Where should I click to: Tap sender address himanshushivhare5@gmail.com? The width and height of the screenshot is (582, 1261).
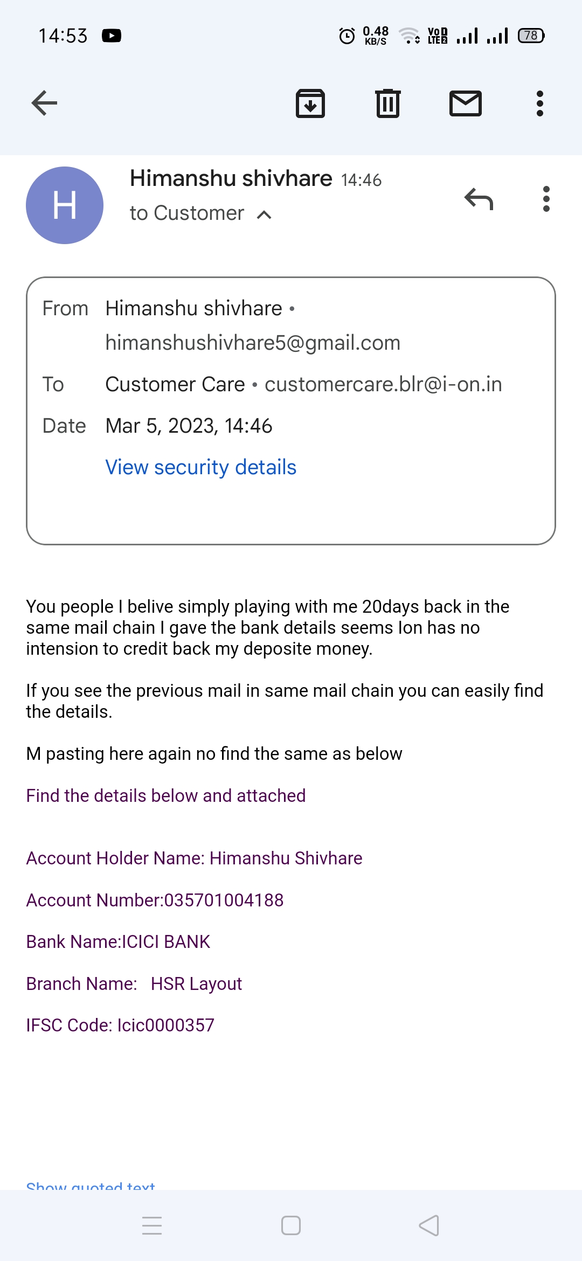(x=253, y=343)
